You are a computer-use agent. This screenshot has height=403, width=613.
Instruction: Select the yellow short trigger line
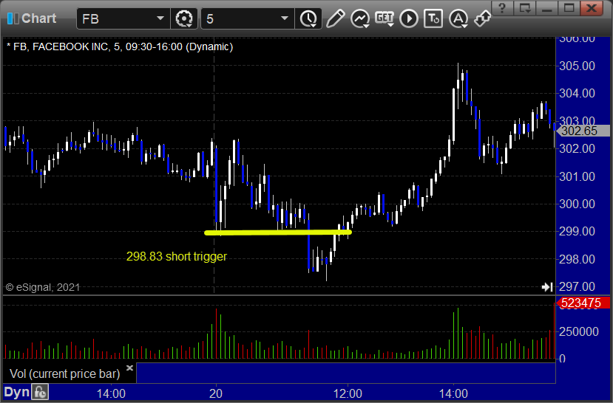tap(278, 232)
